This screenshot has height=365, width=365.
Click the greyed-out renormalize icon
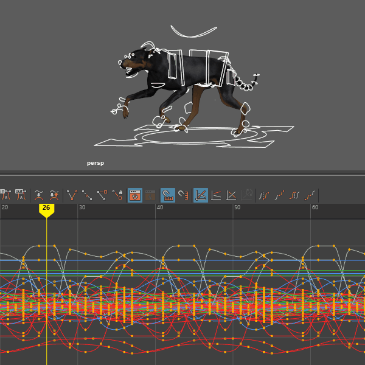[247, 195]
